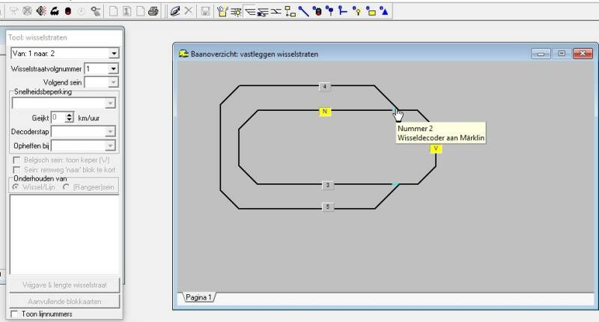Click the page icon numbered 1
This screenshot has height=322, width=599.
(x=127, y=11)
